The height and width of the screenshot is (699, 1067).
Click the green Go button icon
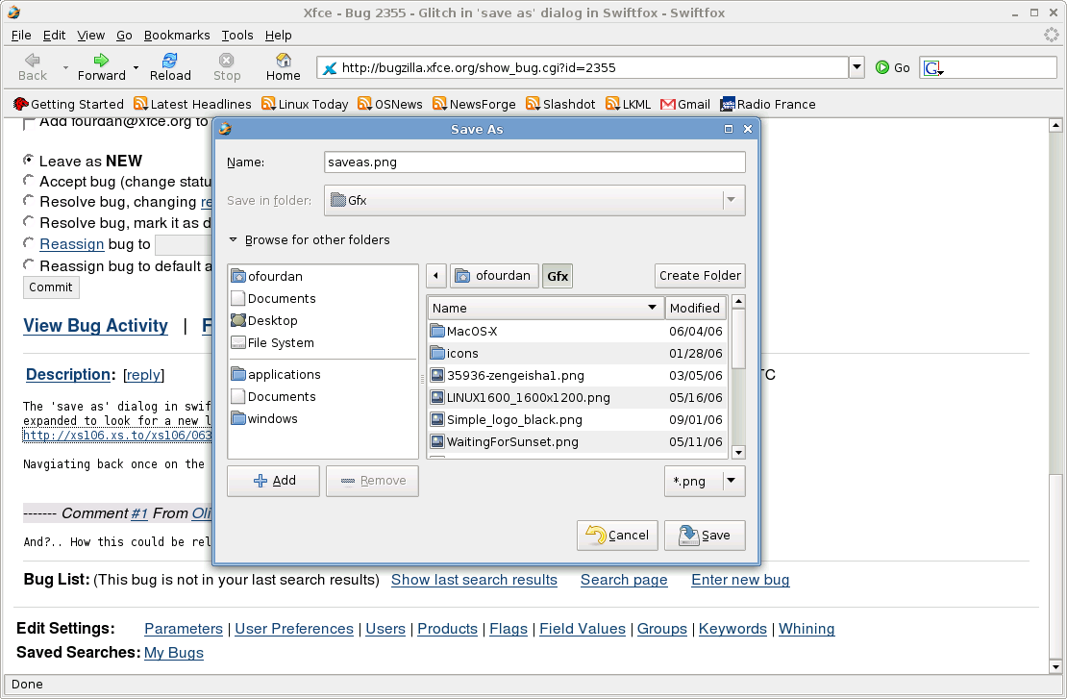[882, 67]
